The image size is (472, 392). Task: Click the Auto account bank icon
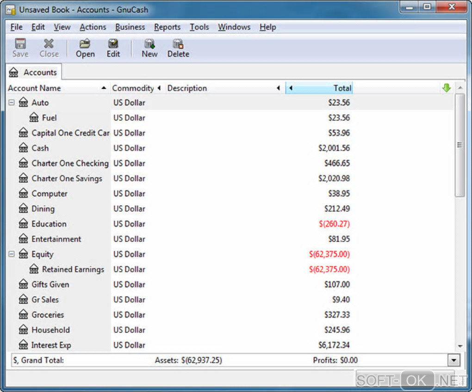pyautogui.click(x=24, y=103)
